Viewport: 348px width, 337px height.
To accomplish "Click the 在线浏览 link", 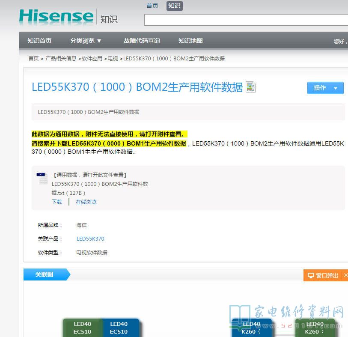I will tap(86, 202).
